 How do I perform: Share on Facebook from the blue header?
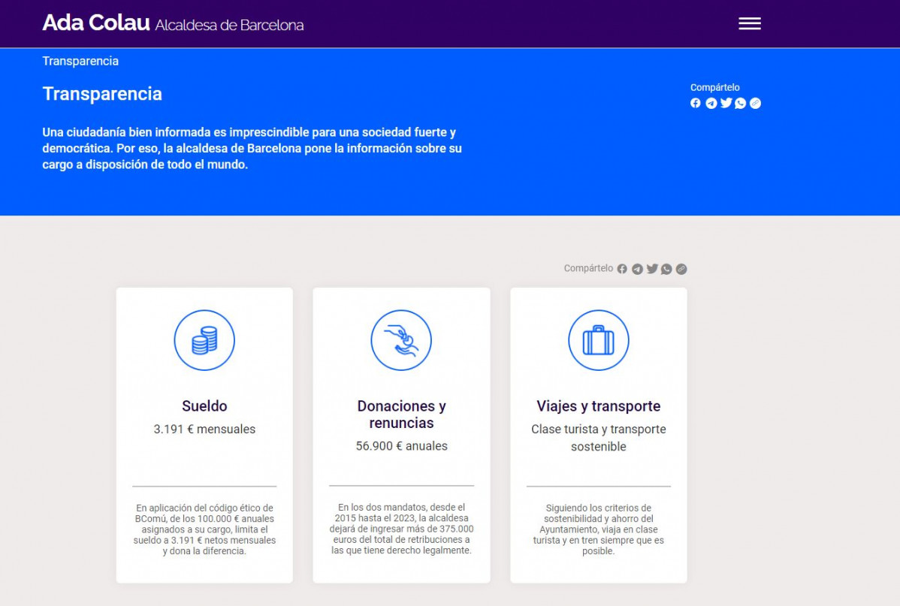click(x=696, y=103)
